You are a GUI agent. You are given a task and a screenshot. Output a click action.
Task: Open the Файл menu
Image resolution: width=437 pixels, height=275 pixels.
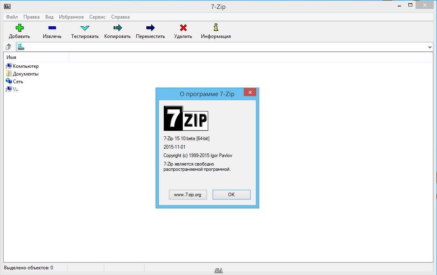(12, 17)
